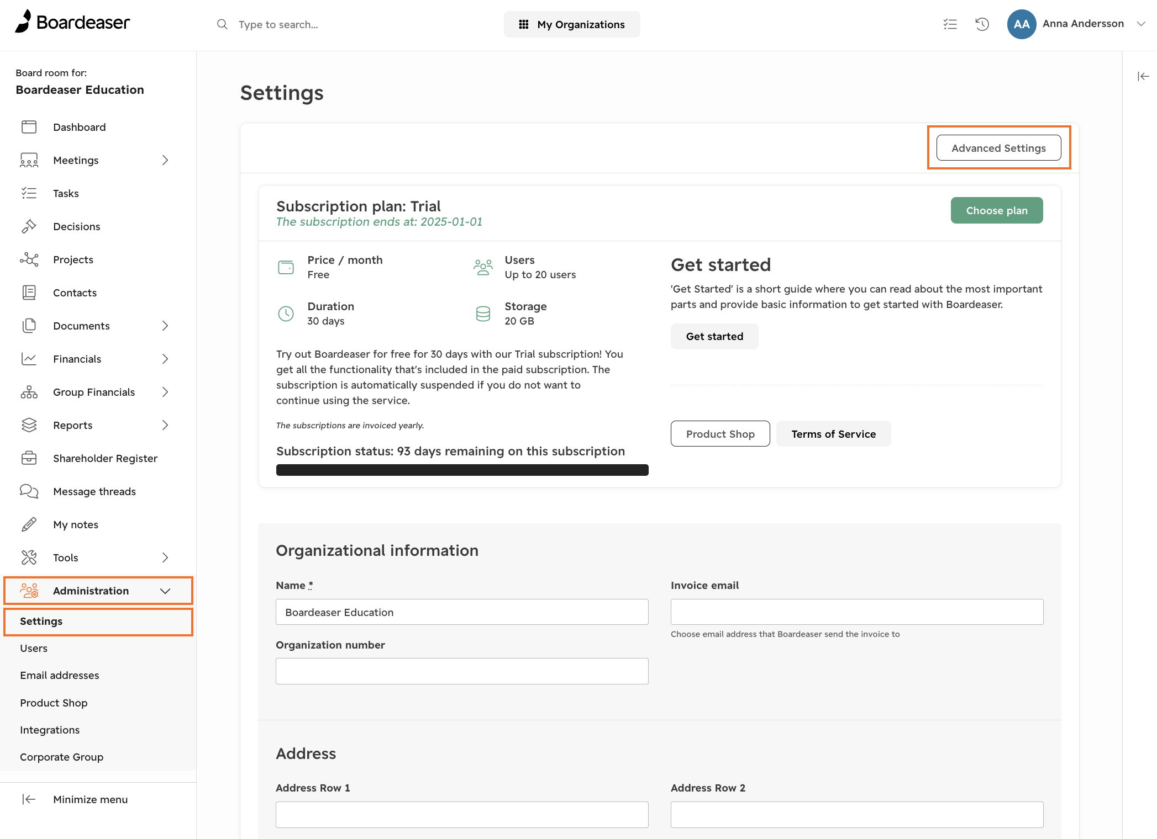Screen dimensions: 1157x839
Task: Click the My notes pencil icon
Action: [x=29, y=524]
